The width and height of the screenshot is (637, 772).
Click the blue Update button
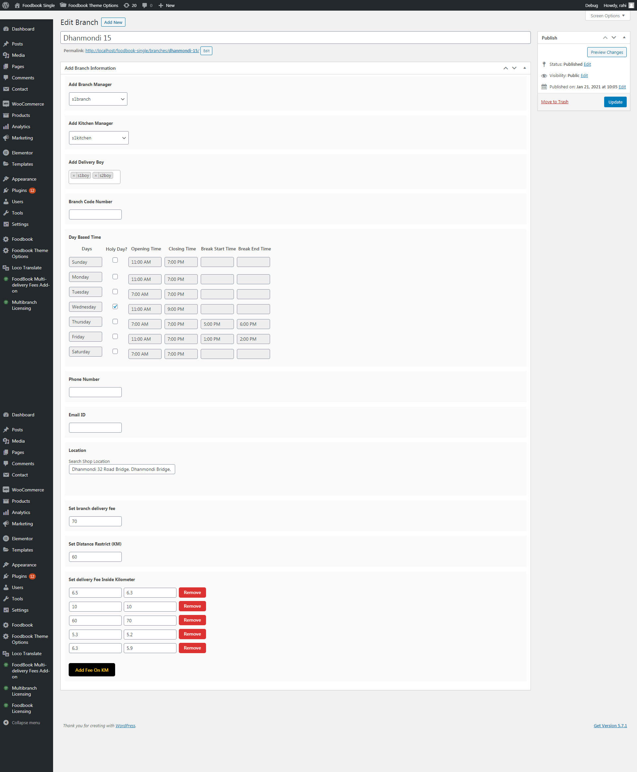click(615, 102)
